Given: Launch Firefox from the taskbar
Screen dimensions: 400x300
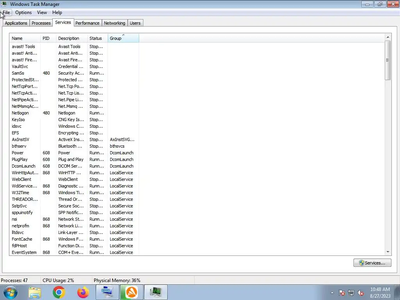Looking at the screenshot, I should [83, 292].
